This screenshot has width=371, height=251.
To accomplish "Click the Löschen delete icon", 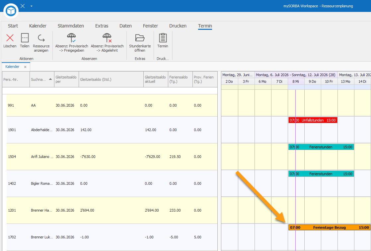I will 10,38.
